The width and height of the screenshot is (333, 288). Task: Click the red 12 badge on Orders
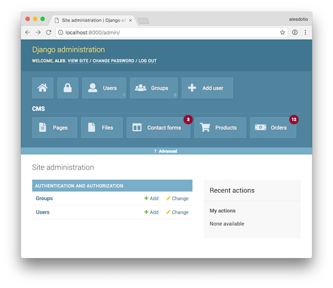294,120
